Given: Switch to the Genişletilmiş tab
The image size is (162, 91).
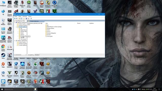Looking at the screenshot, I should [31, 55].
